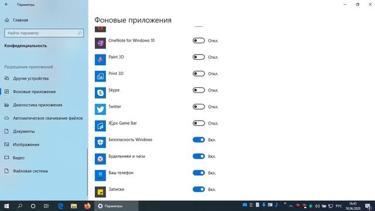Click the clock showing 16:45 in taskbar
375x211 pixels.
353,206
